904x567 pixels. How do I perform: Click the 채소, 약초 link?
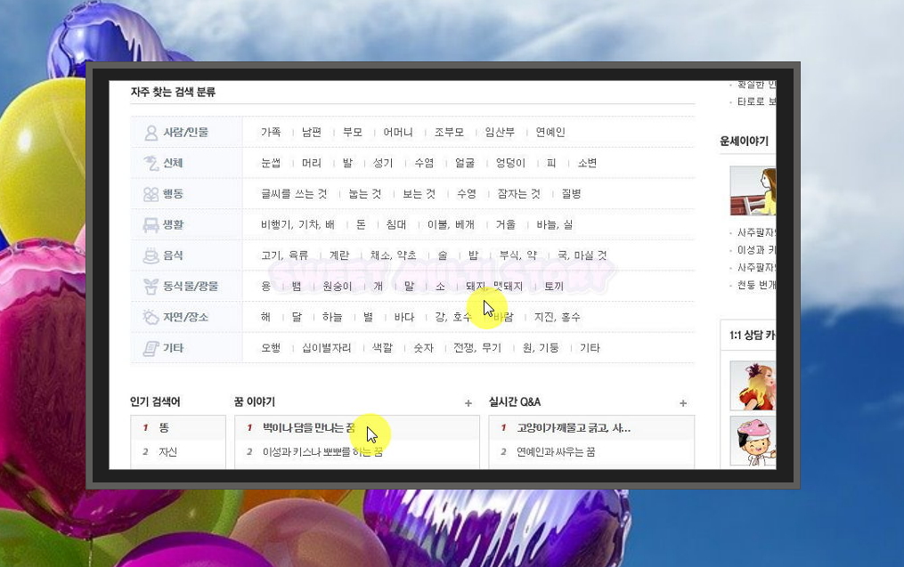393,255
